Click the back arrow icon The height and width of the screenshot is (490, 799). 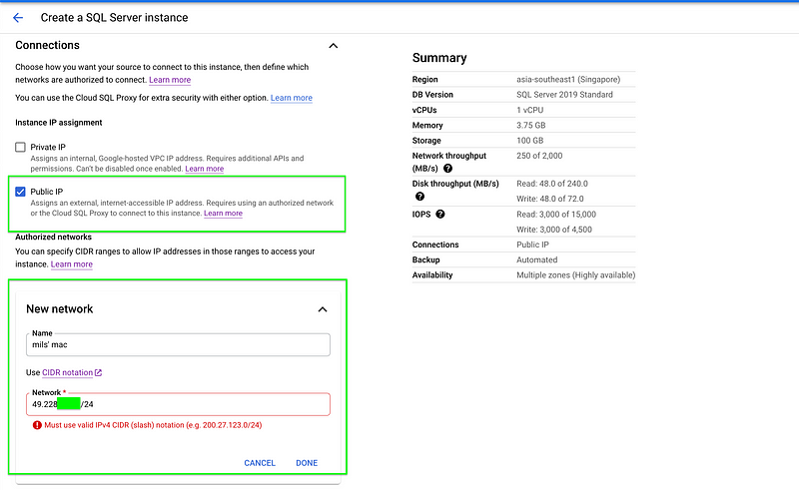click(x=18, y=18)
